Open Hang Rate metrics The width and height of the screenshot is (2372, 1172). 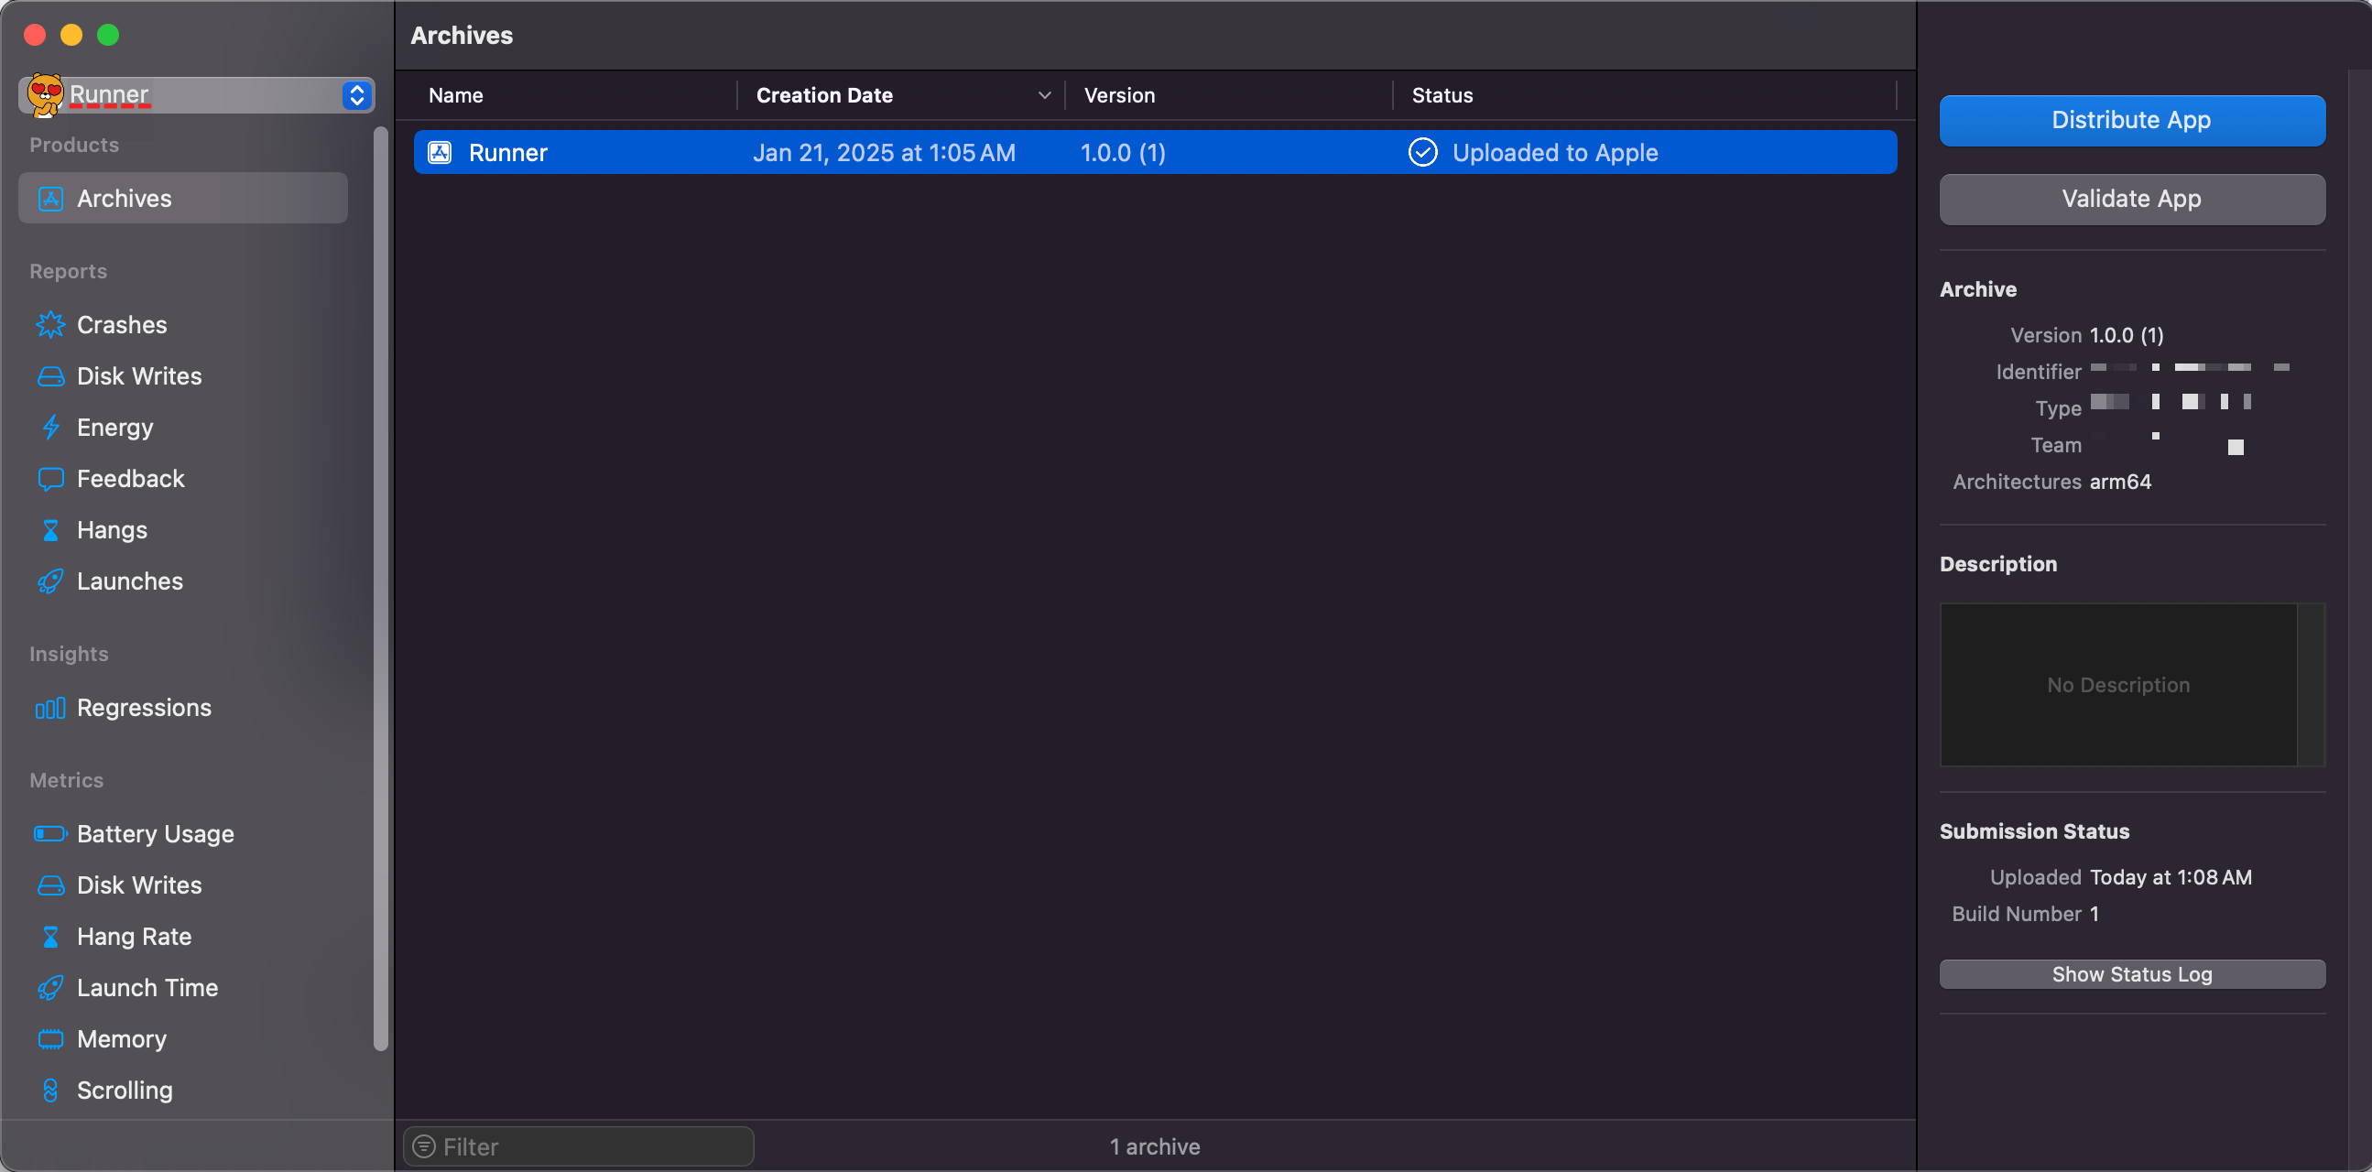(135, 938)
